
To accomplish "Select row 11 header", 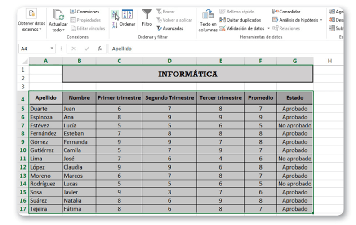I will [22, 159].
